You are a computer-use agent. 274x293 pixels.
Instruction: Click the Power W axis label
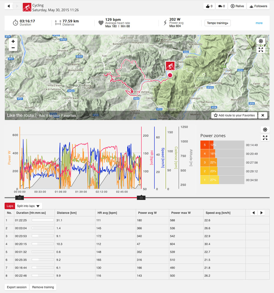coord(9,158)
